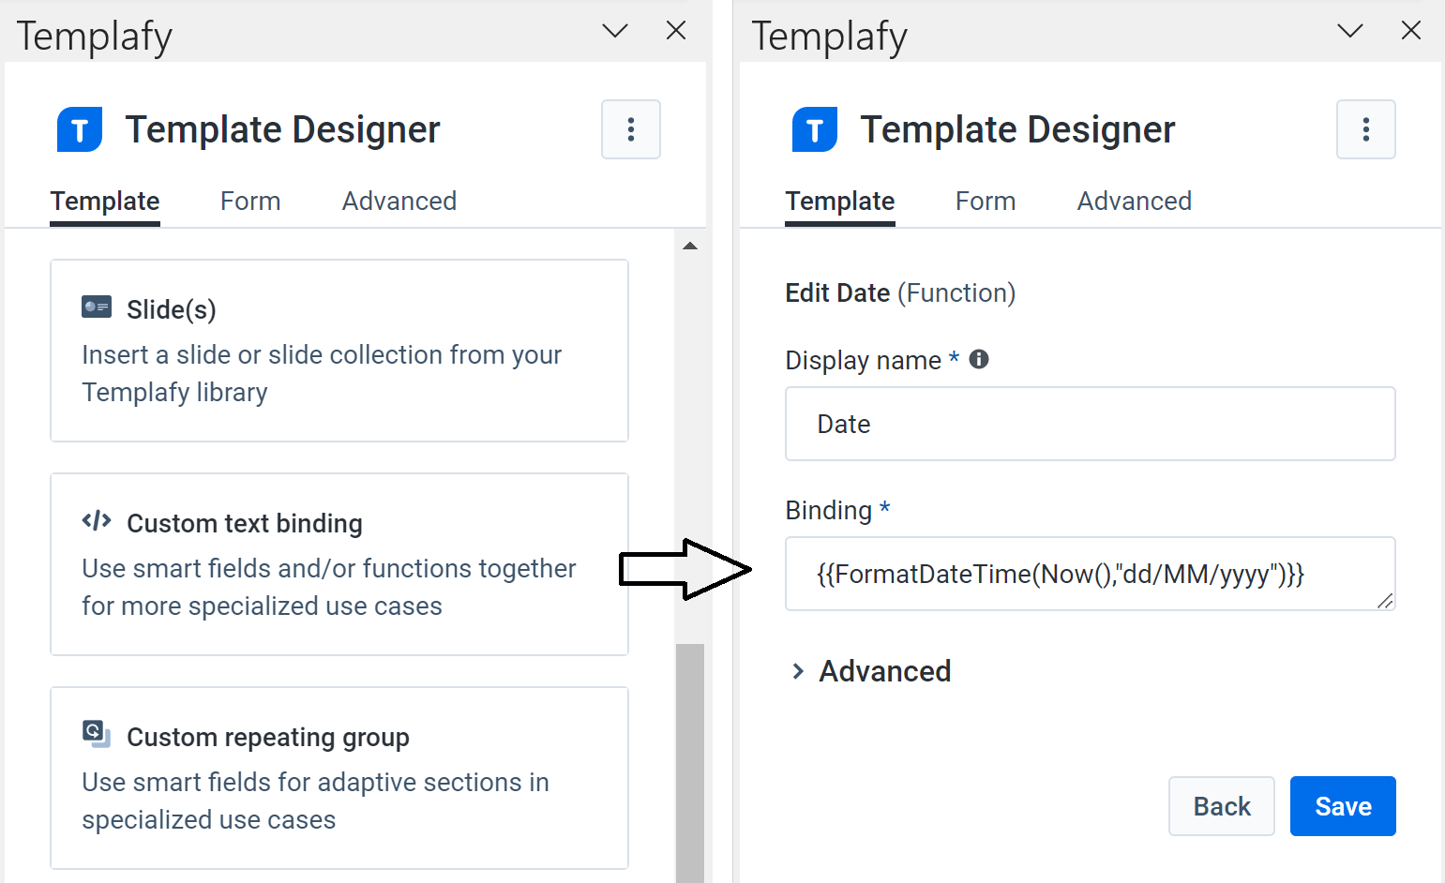The height and width of the screenshot is (883, 1445).
Task: Click the info icon next to Display name
Action: 978,358
